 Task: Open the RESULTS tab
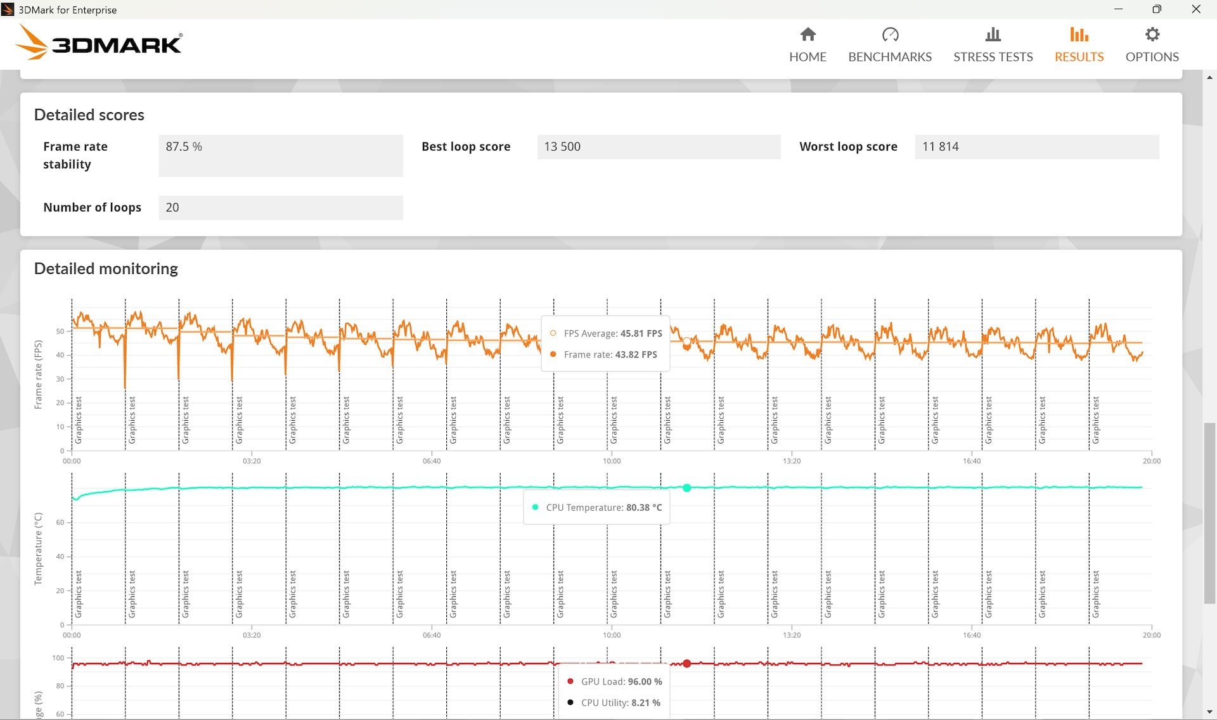[1079, 44]
